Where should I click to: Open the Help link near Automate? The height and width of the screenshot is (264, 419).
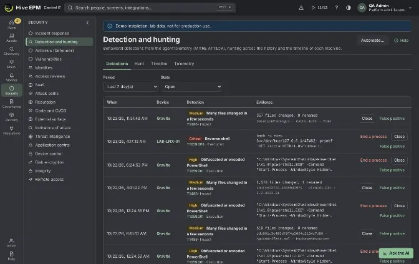401,41
